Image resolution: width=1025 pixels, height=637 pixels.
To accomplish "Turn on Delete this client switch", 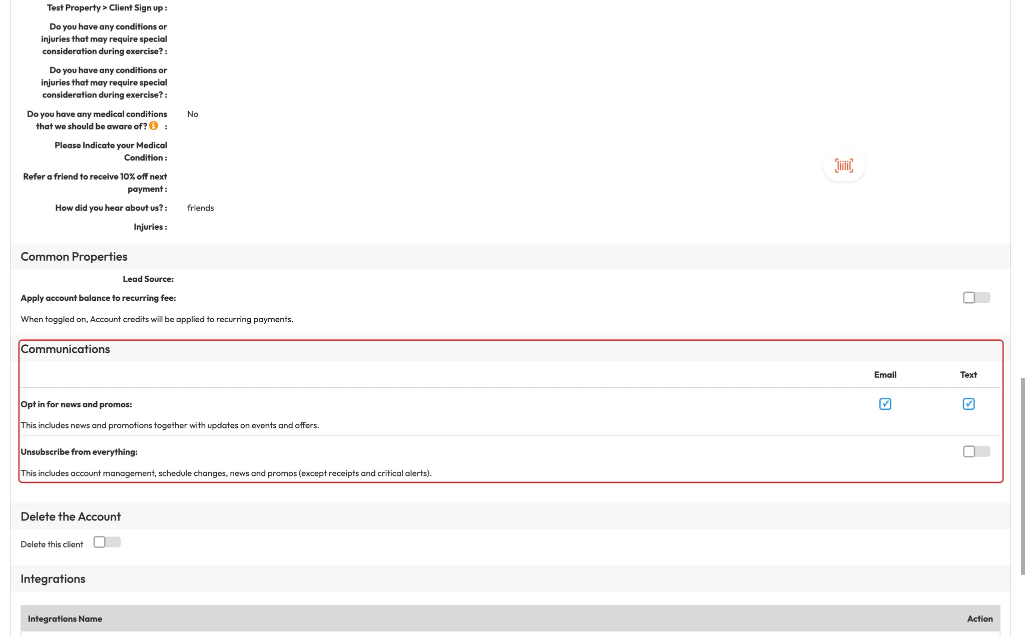I will tap(107, 542).
